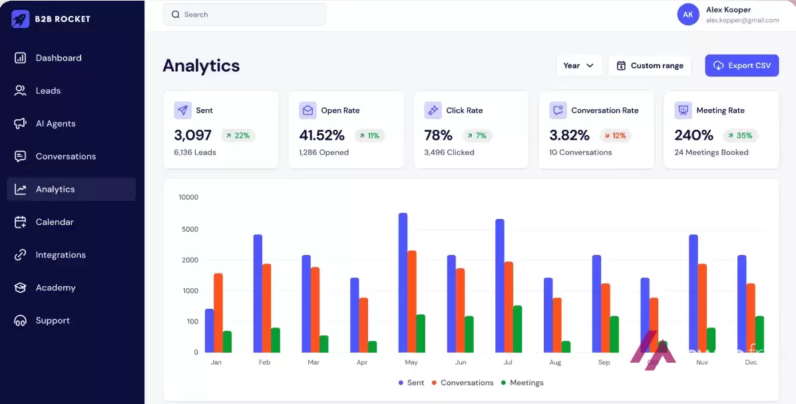Expand the Year period dropdown

pos(579,65)
